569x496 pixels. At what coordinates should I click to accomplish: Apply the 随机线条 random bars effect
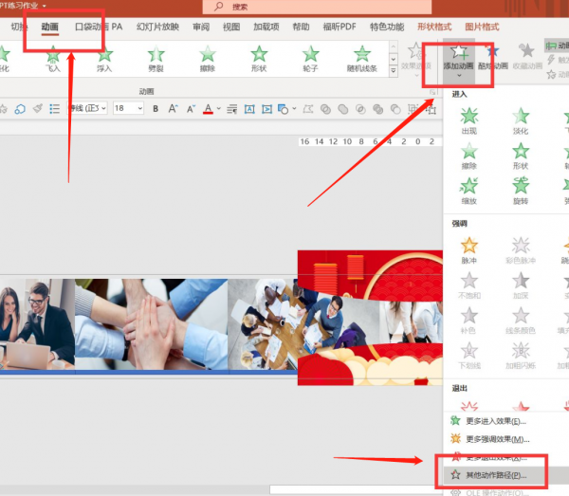(362, 59)
